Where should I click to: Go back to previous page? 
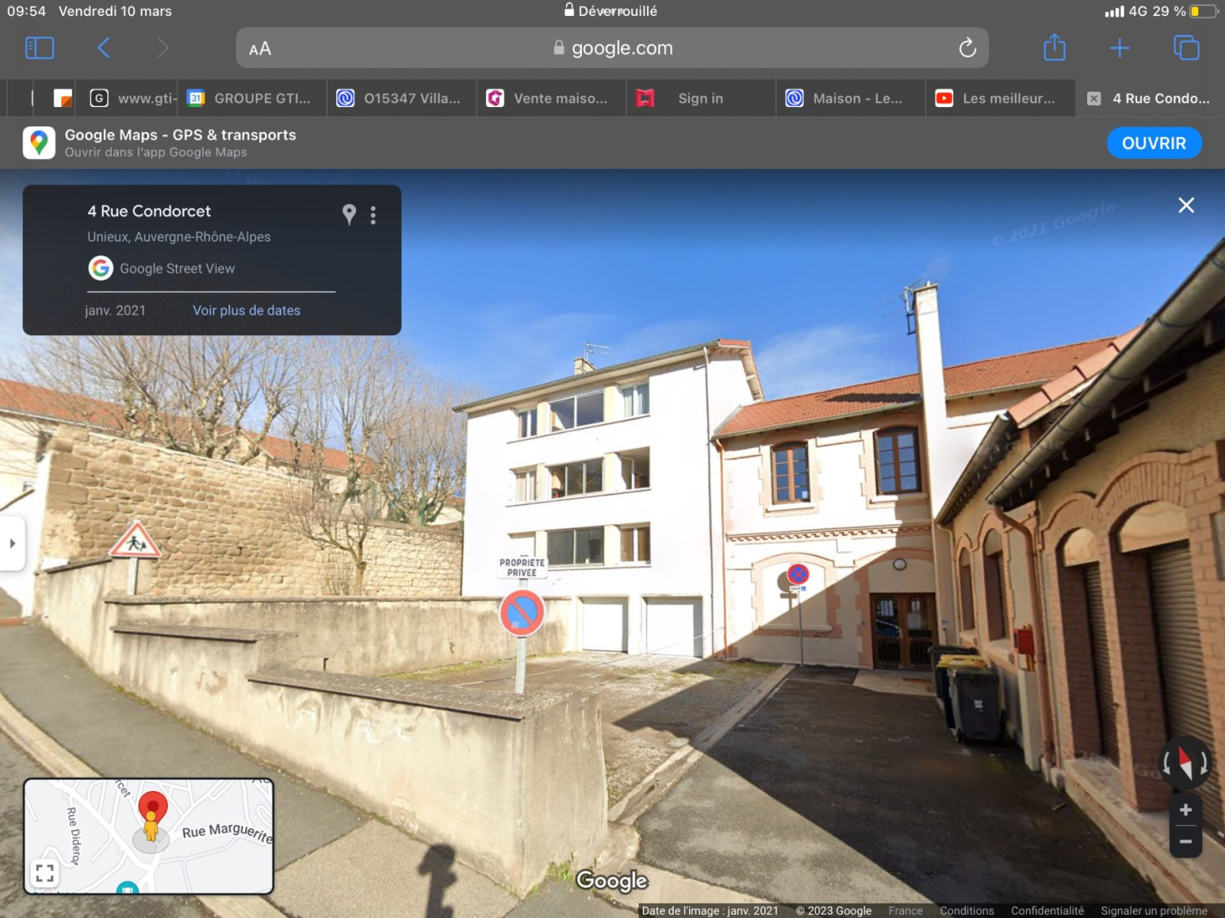(x=104, y=48)
